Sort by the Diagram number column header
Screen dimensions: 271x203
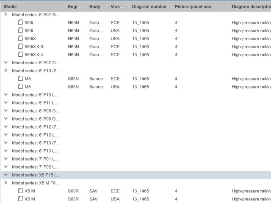[149, 7]
